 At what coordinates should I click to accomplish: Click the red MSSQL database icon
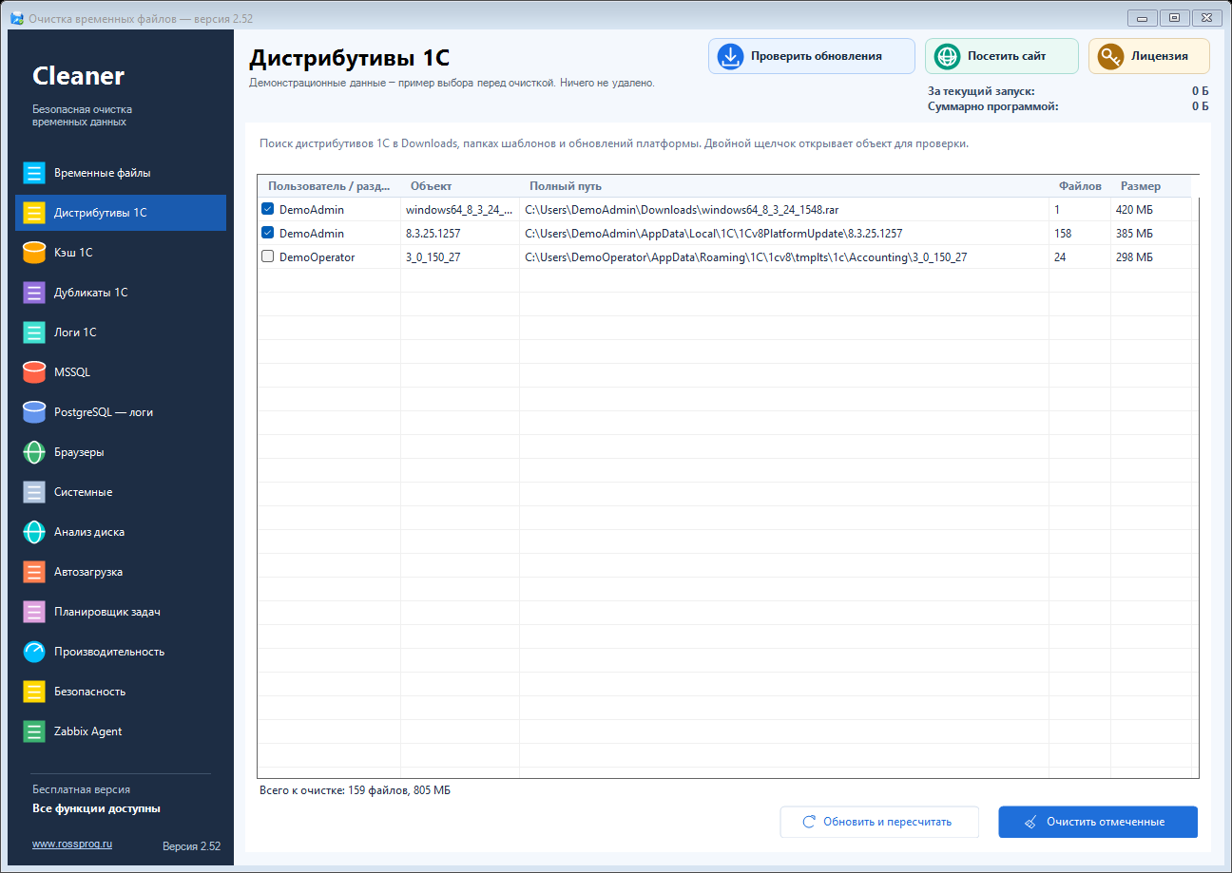(x=34, y=372)
